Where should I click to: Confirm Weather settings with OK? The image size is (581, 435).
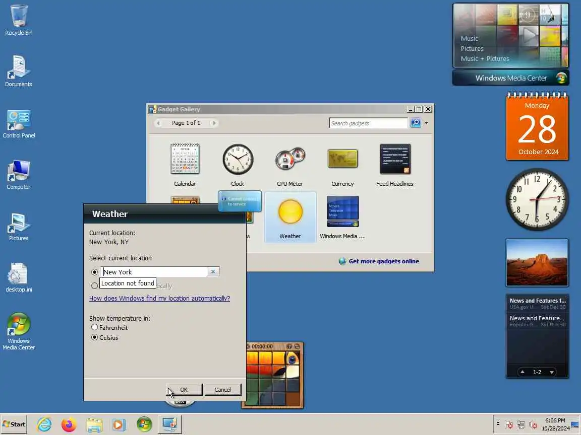pyautogui.click(x=184, y=390)
